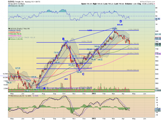
Task: Click the 0.0%: 844.00 Fibonacci label
Action: coord(134,30)
